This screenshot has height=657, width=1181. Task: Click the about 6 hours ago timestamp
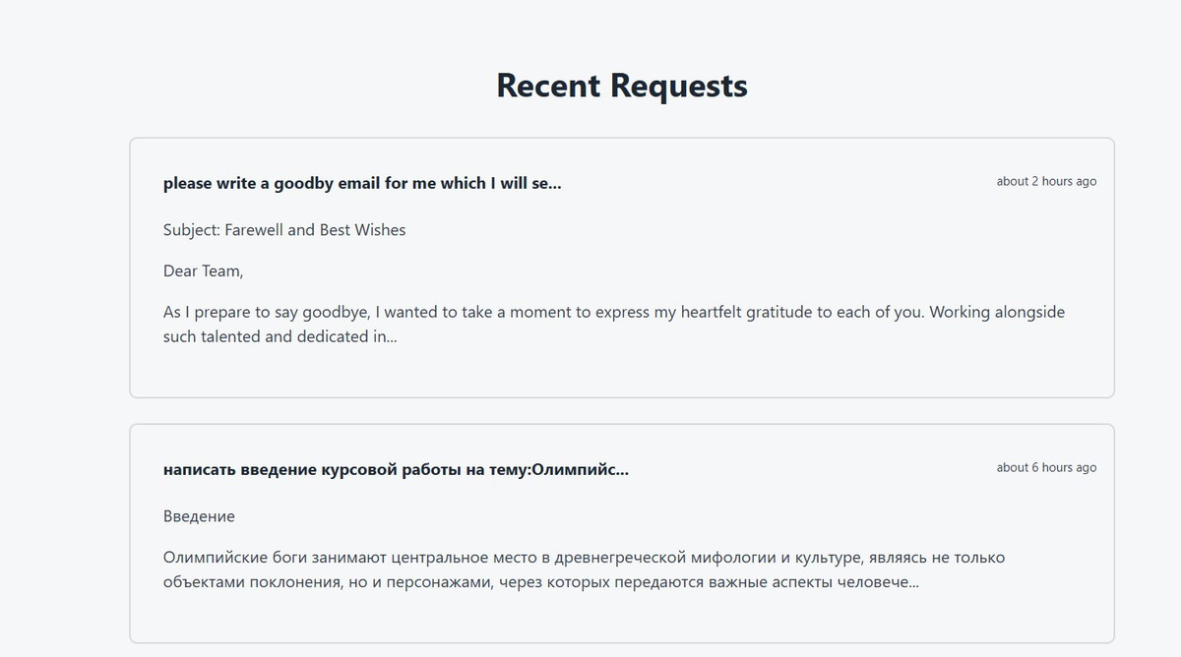[1046, 467]
